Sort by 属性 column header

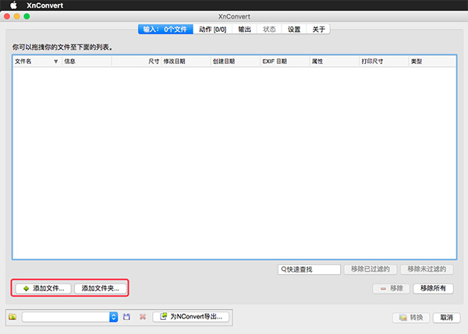tap(335, 62)
